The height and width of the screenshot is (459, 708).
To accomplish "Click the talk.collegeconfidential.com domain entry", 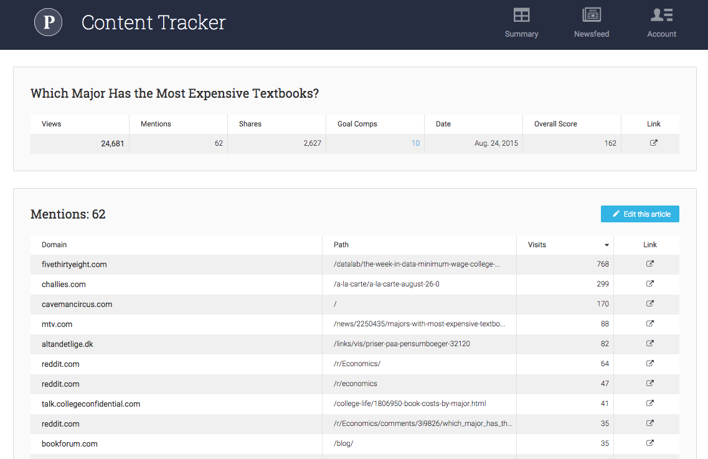I will coord(91,404).
